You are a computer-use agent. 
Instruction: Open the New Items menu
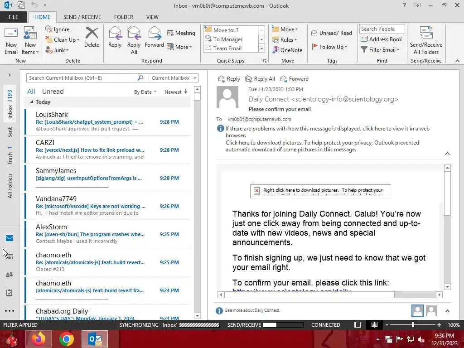(x=30, y=40)
